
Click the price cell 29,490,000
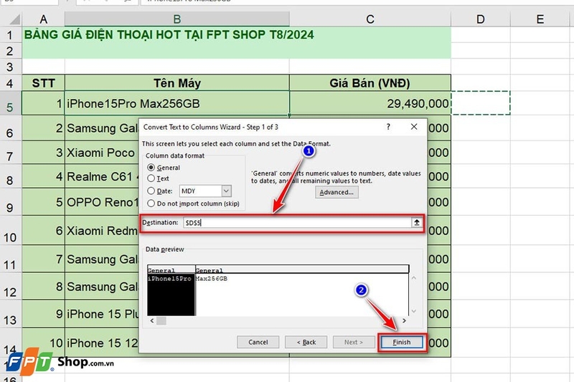pyautogui.click(x=370, y=104)
